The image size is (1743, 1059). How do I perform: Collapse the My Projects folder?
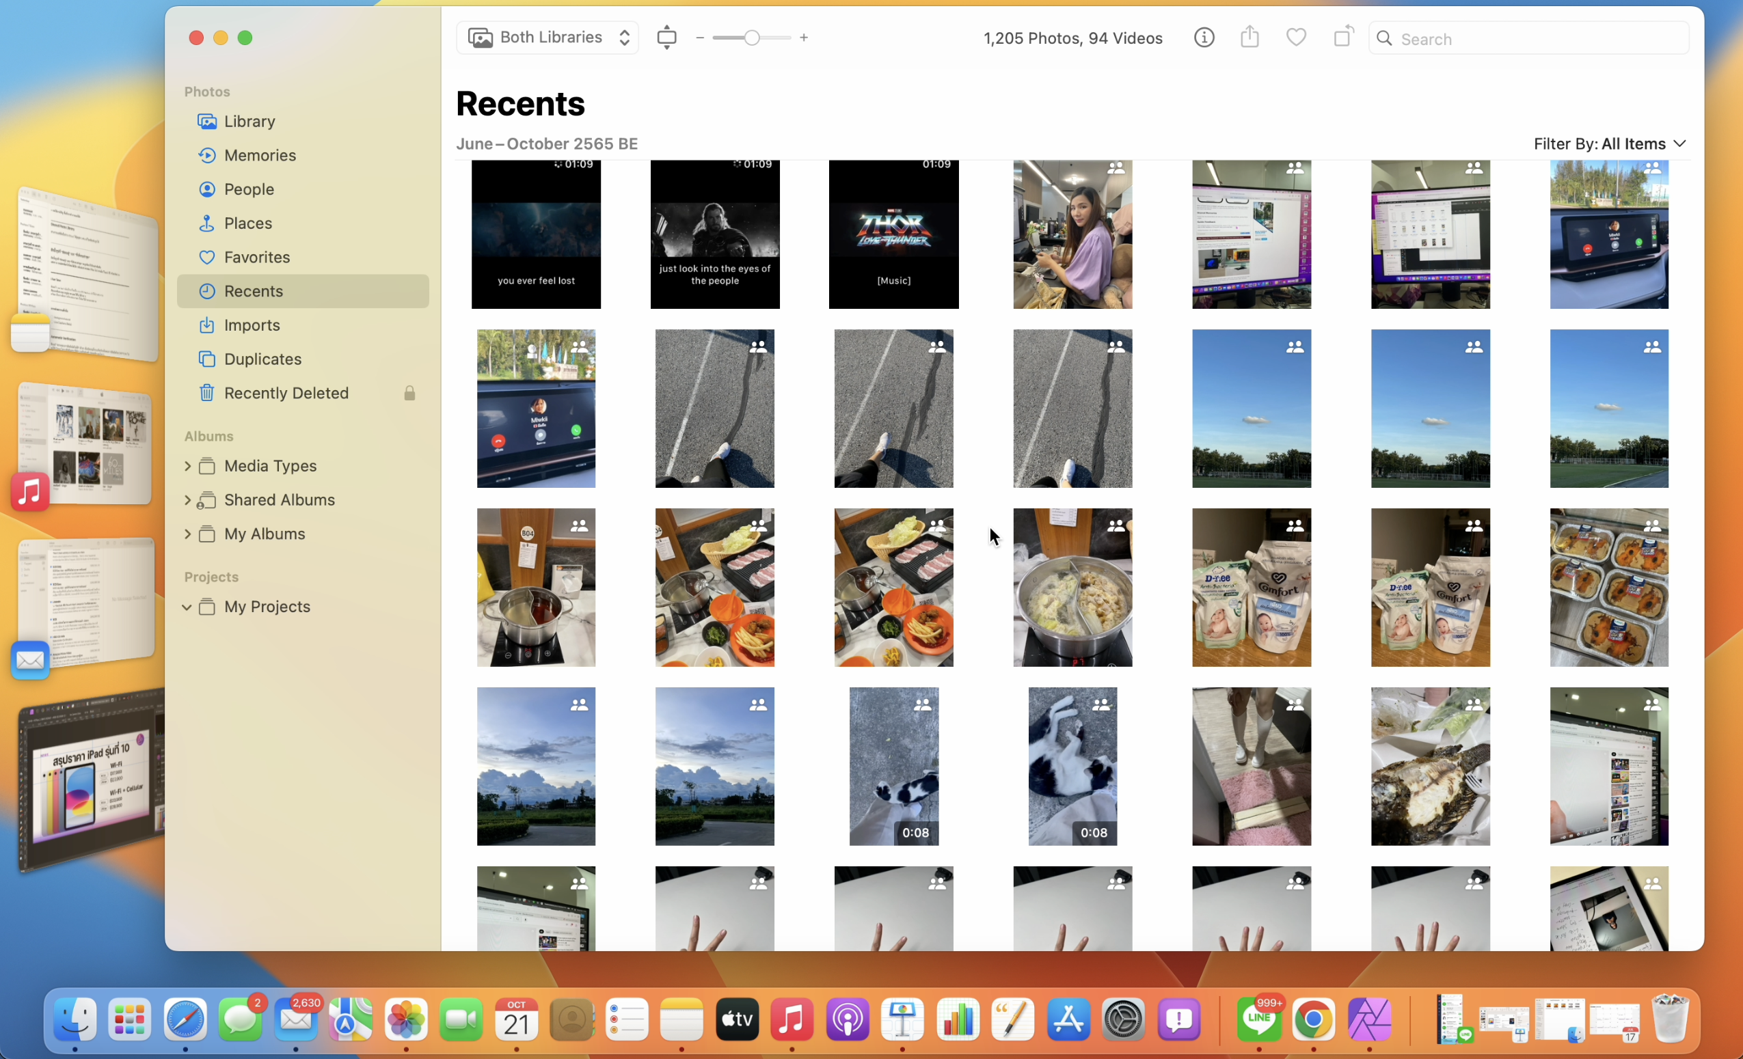pyautogui.click(x=187, y=607)
